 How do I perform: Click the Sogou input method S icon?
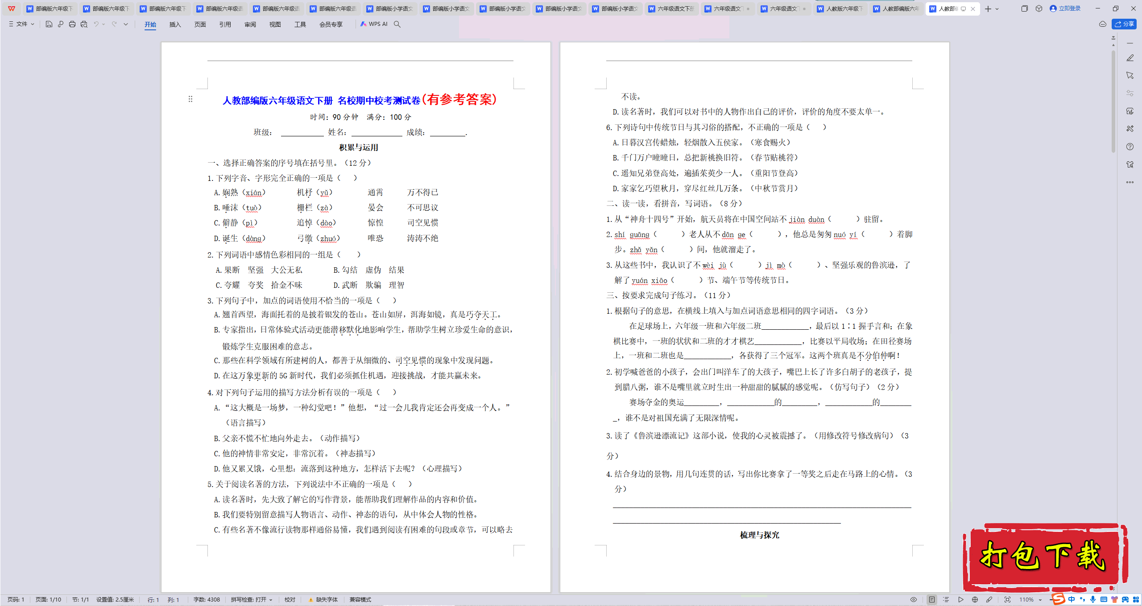1058,599
